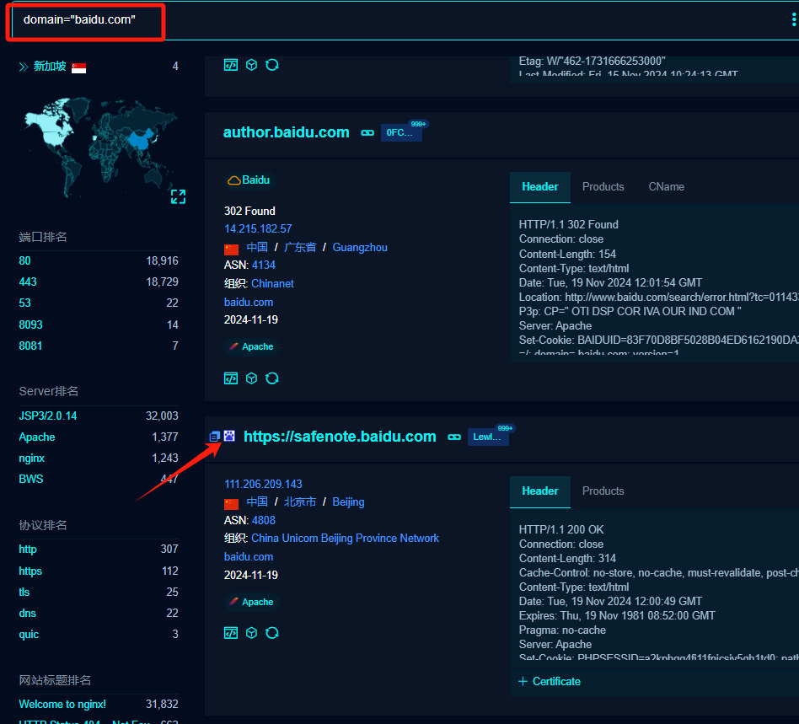The image size is (799, 724).
Task: Switch to Products tab in author.baidu.com result
Action: [x=603, y=187]
